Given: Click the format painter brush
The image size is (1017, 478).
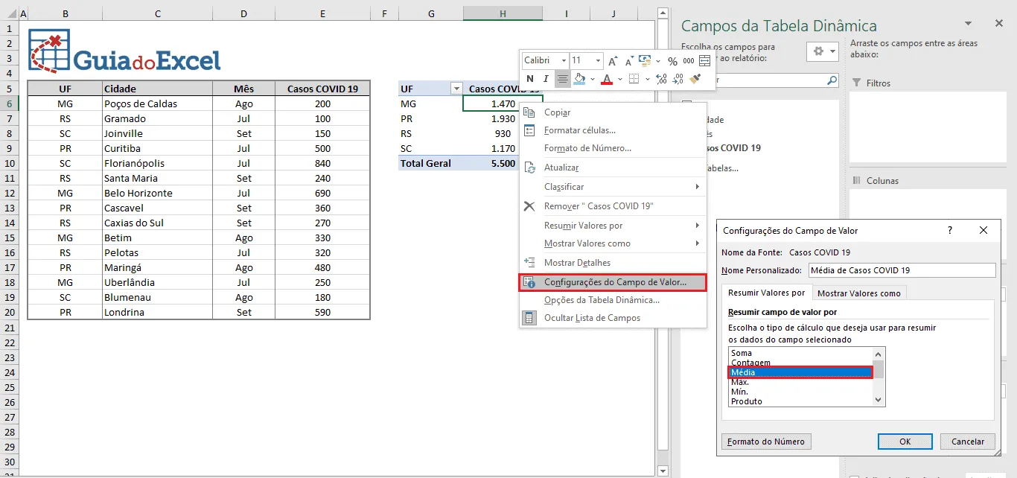Looking at the screenshot, I should [695, 79].
